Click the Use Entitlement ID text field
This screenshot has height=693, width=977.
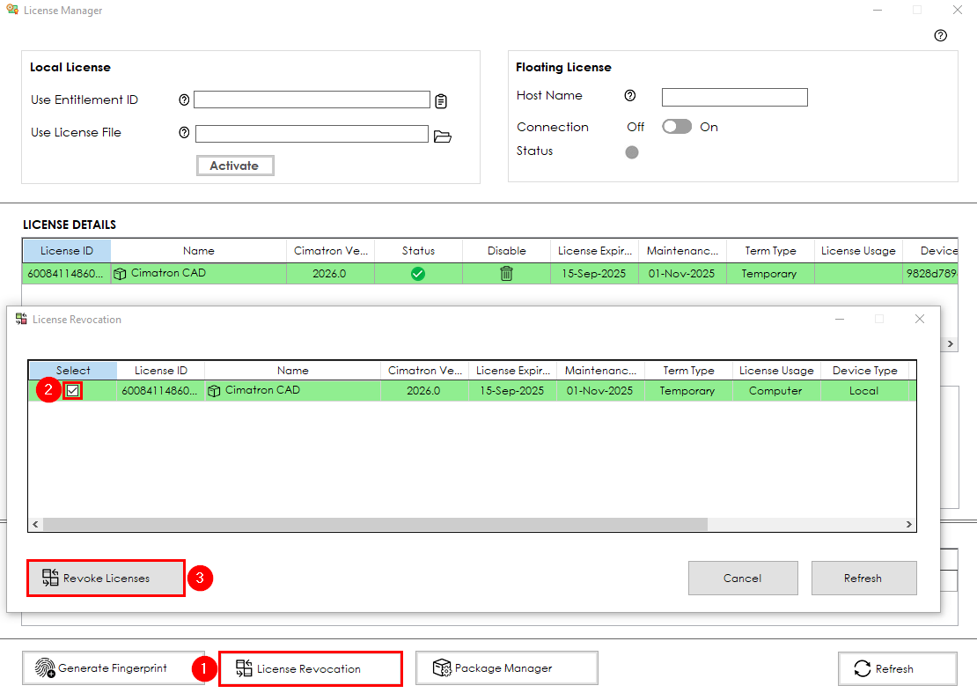(x=312, y=100)
